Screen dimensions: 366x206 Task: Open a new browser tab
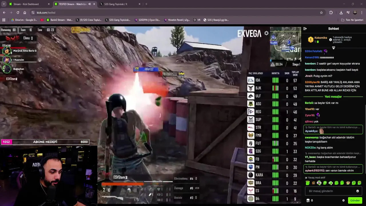(146, 4)
